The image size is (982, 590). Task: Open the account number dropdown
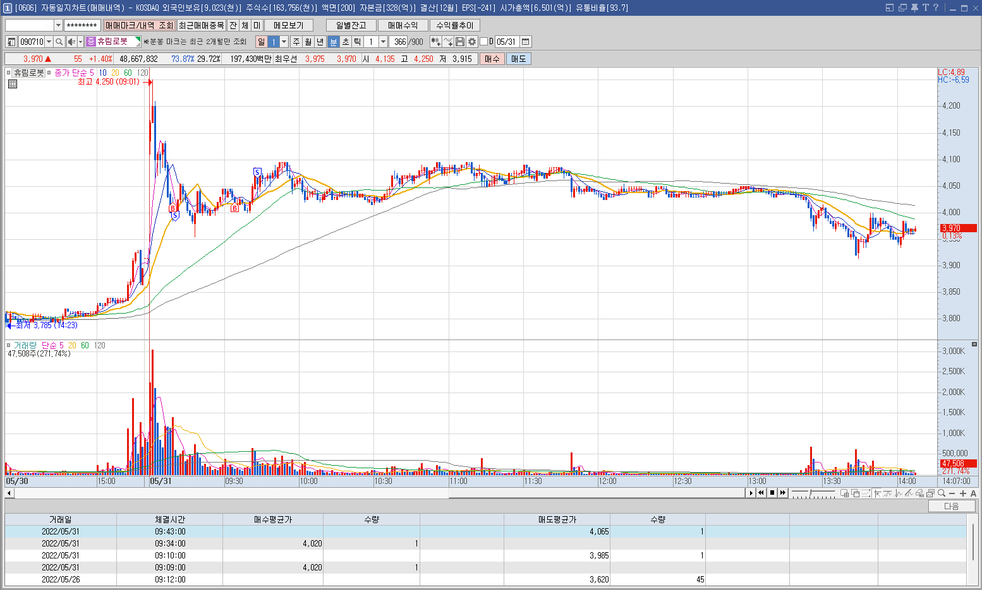click(x=58, y=25)
